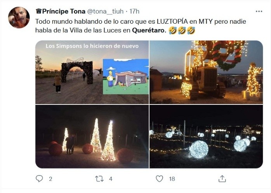Click the 17h timestamp link
271x193 pixels.
pos(134,11)
